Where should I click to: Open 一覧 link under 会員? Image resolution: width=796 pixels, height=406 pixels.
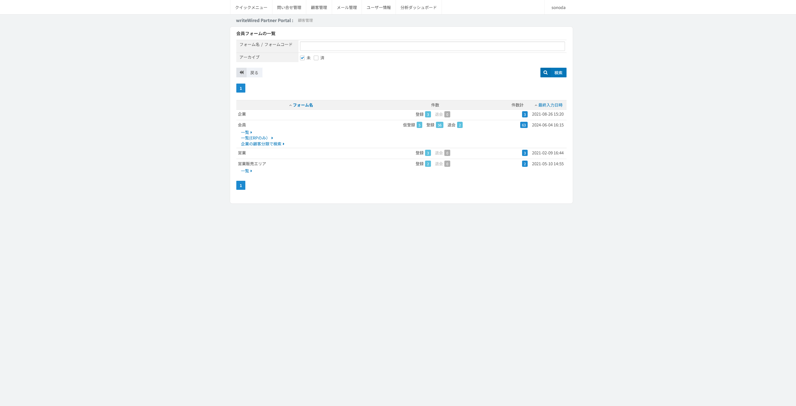pyautogui.click(x=246, y=132)
